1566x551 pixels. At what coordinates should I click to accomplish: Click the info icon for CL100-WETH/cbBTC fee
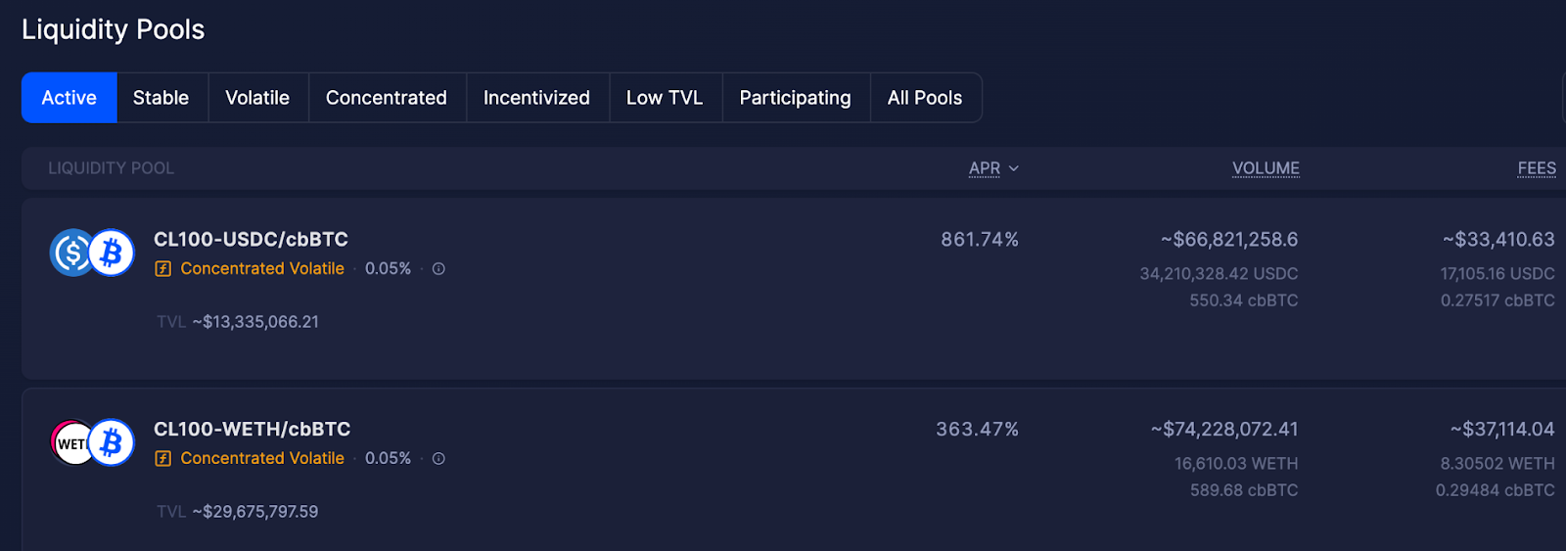tap(438, 458)
